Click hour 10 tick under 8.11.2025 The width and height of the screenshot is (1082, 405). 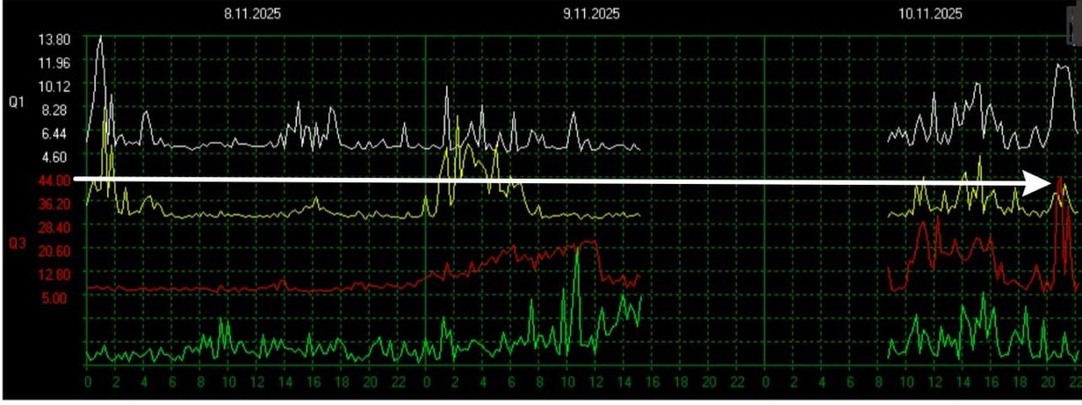[x=229, y=382]
